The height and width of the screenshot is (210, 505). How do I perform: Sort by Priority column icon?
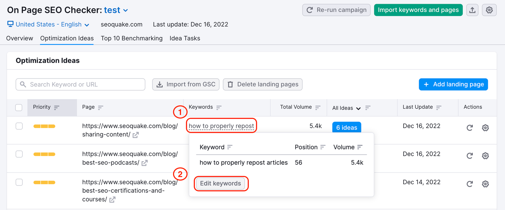56,107
